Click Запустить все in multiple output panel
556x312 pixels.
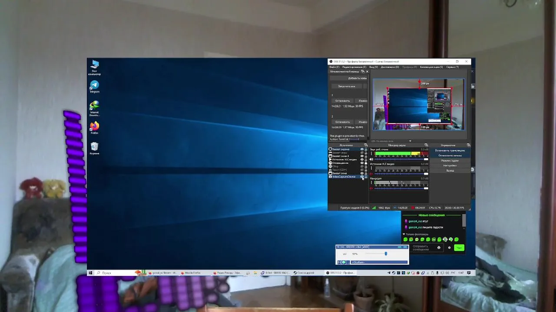[347, 86]
